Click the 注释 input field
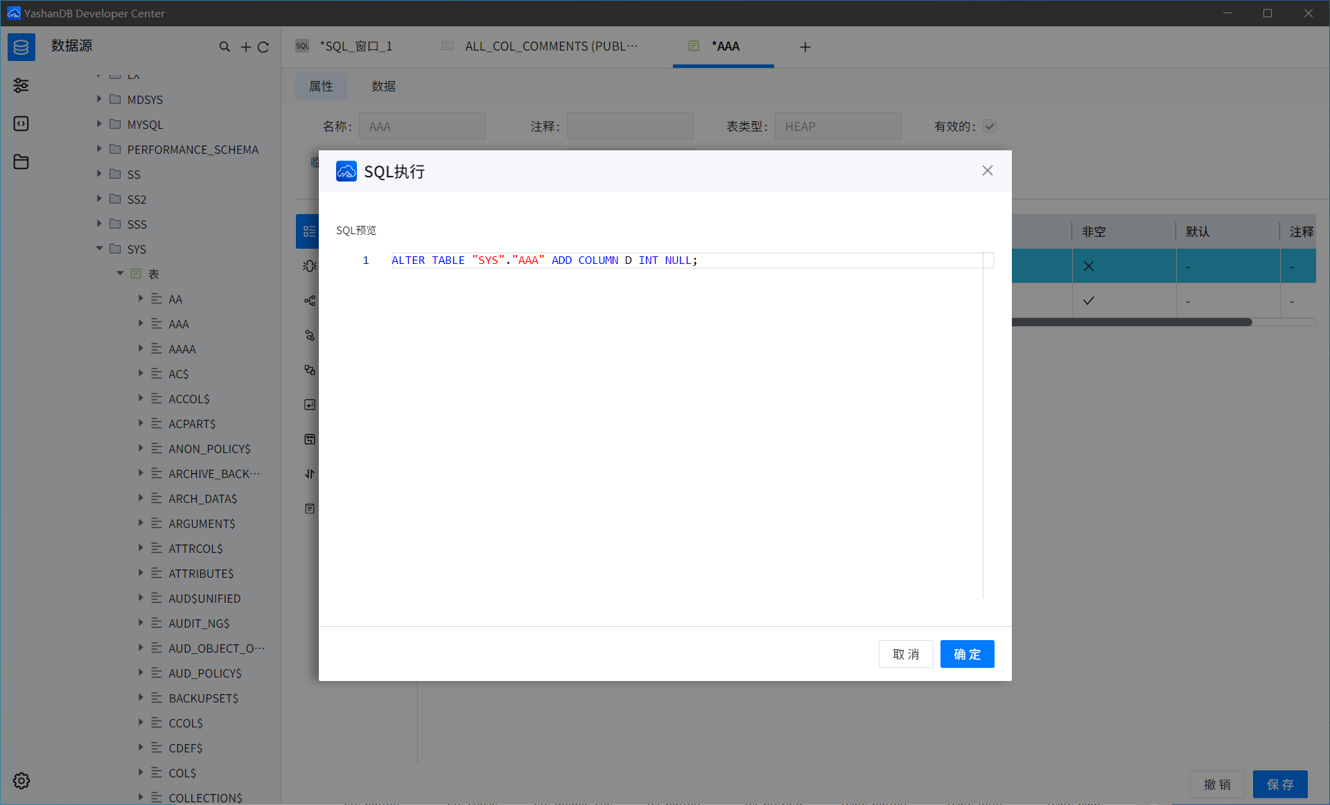Viewport: 1330px width, 805px height. (630, 126)
